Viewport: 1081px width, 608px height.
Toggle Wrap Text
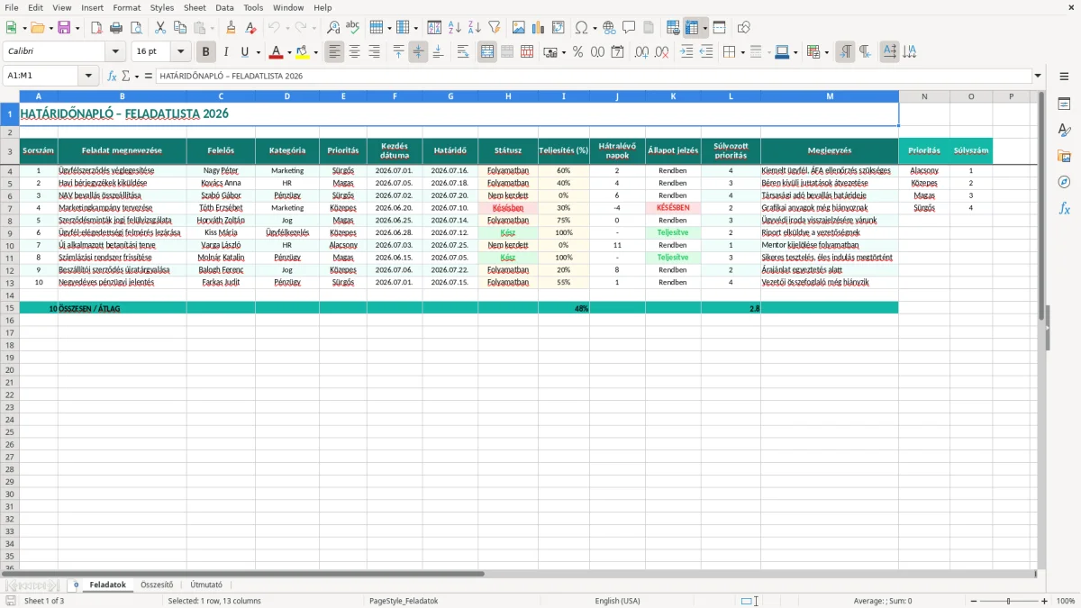pos(463,52)
